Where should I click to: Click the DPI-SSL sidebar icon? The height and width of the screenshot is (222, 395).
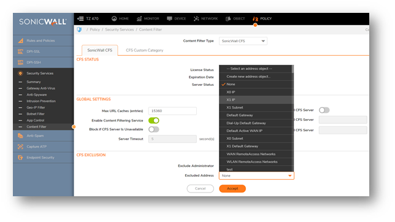pos(20,52)
